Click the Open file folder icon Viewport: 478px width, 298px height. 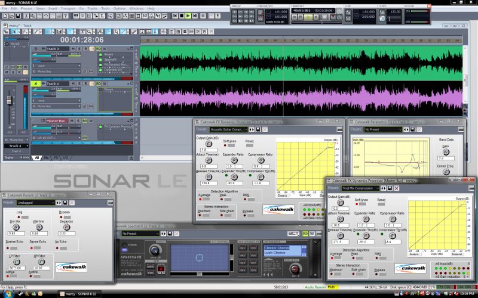[11, 16]
